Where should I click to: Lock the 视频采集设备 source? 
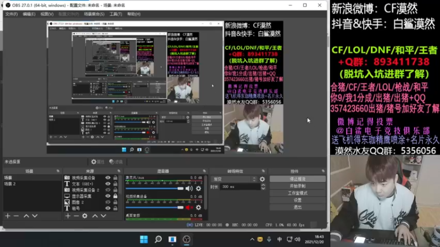point(116,177)
